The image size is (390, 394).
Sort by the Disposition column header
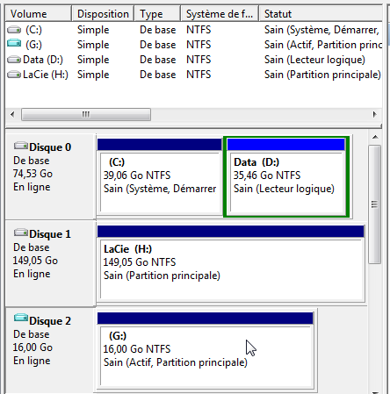[103, 14]
